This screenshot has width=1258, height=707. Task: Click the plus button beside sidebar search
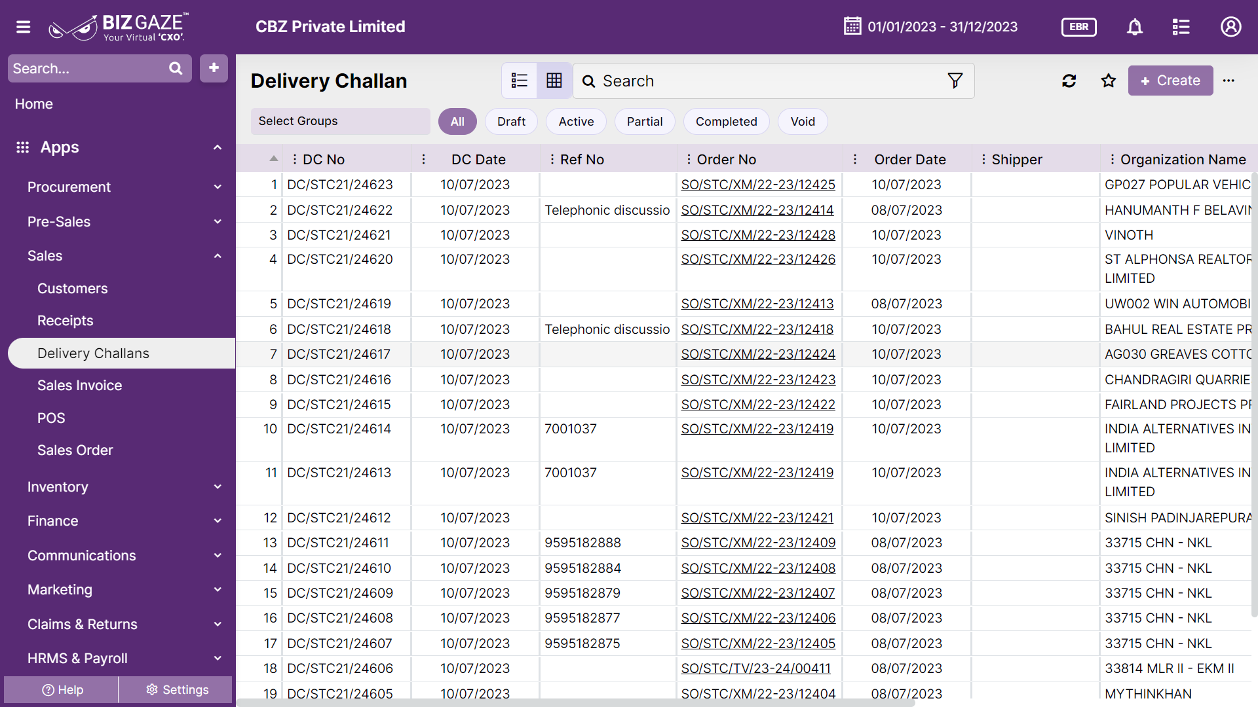[x=214, y=68]
